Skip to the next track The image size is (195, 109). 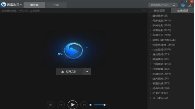tap(84, 105)
